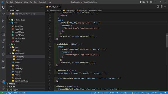Open the Search view in activity bar
Image resolution: width=168 pixels, height=94 pixels.
coord(3,14)
